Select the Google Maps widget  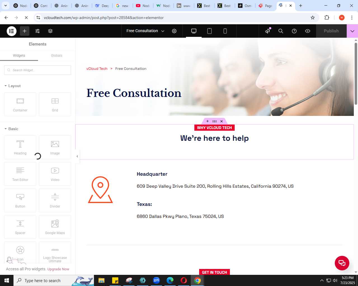click(55, 227)
